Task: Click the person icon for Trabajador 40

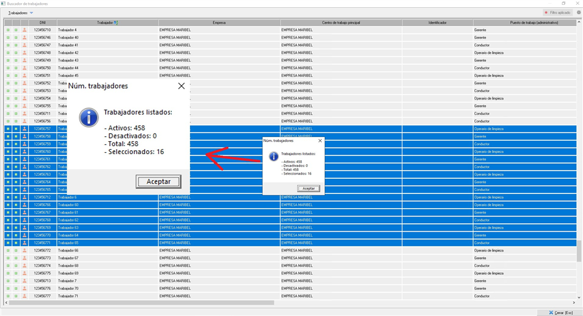Action: click(24, 38)
